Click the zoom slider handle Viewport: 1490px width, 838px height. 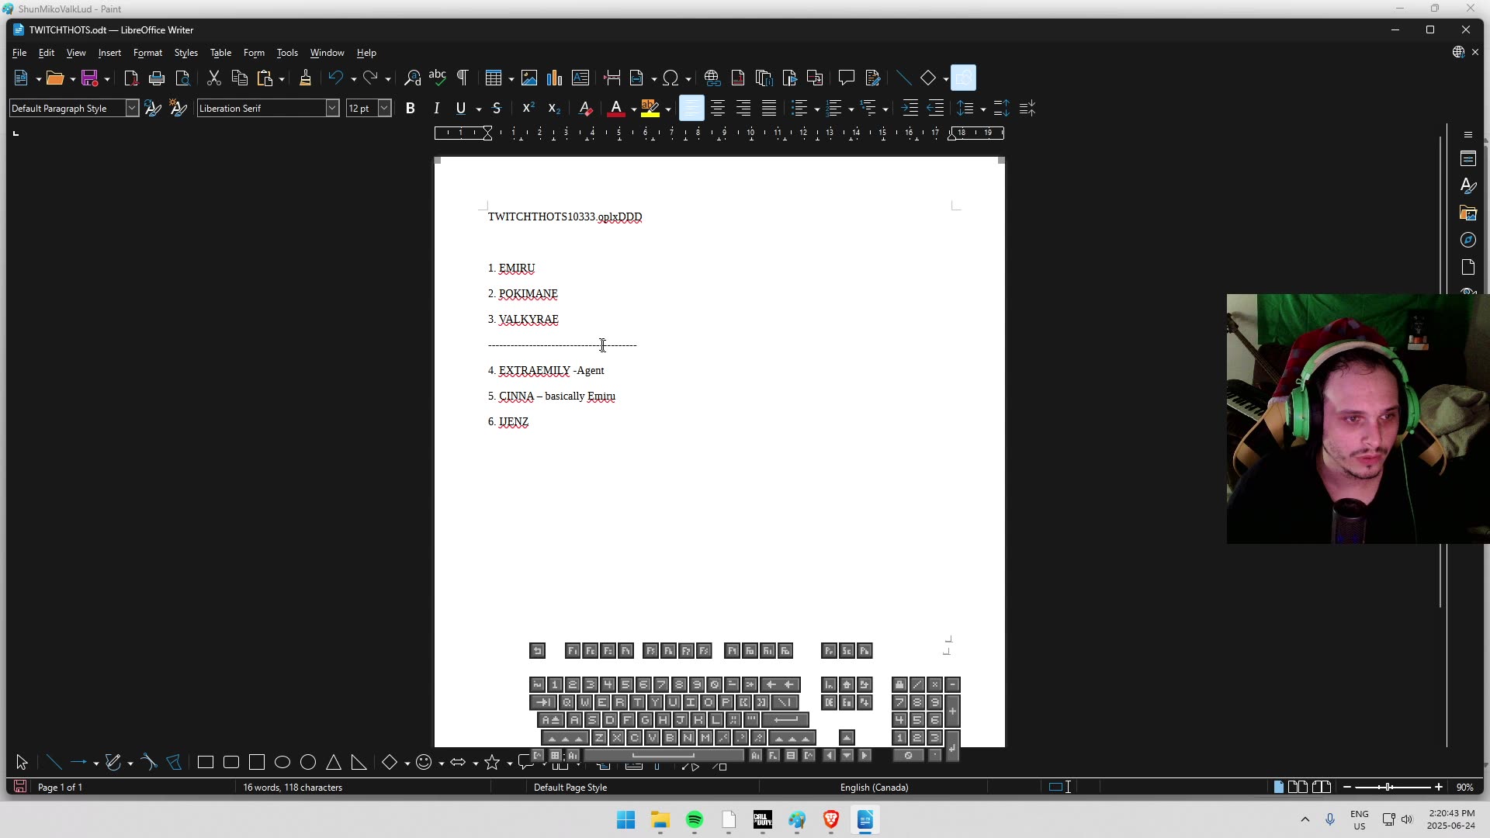pos(1389,787)
